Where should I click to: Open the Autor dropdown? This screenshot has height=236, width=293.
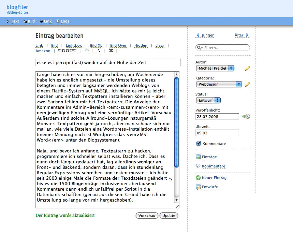click(x=215, y=68)
